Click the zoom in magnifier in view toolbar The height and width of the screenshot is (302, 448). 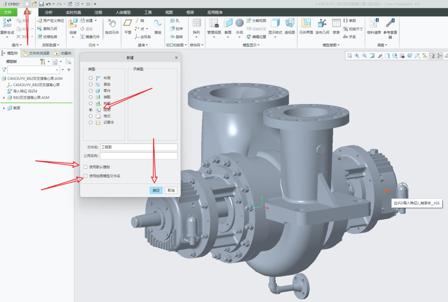(x=357, y=56)
